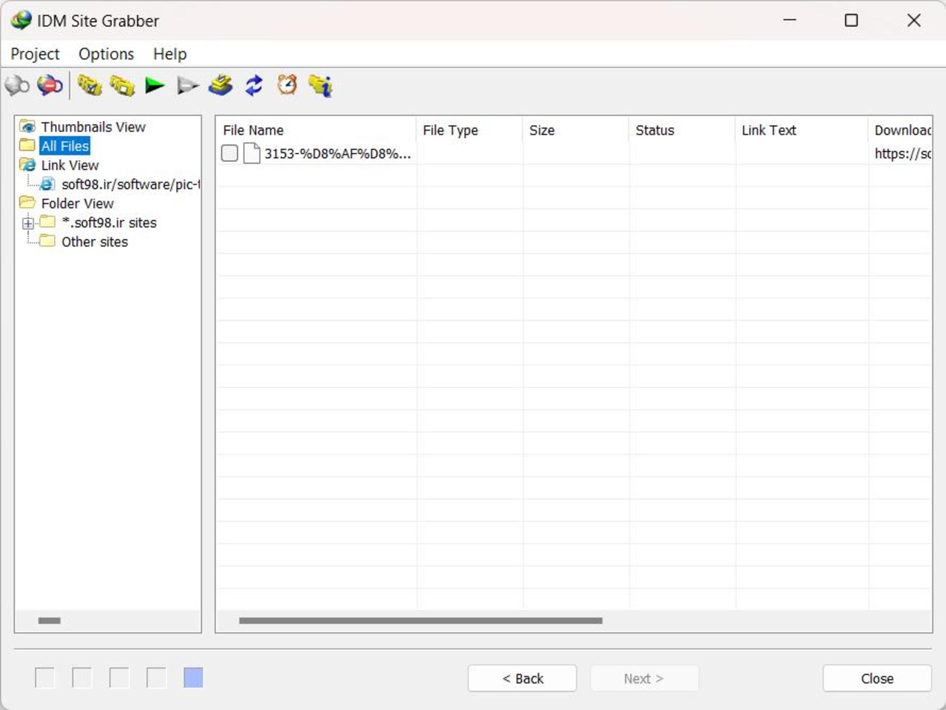
Task: Minimize the IDM Site Grabber window
Action: [x=789, y=20]
